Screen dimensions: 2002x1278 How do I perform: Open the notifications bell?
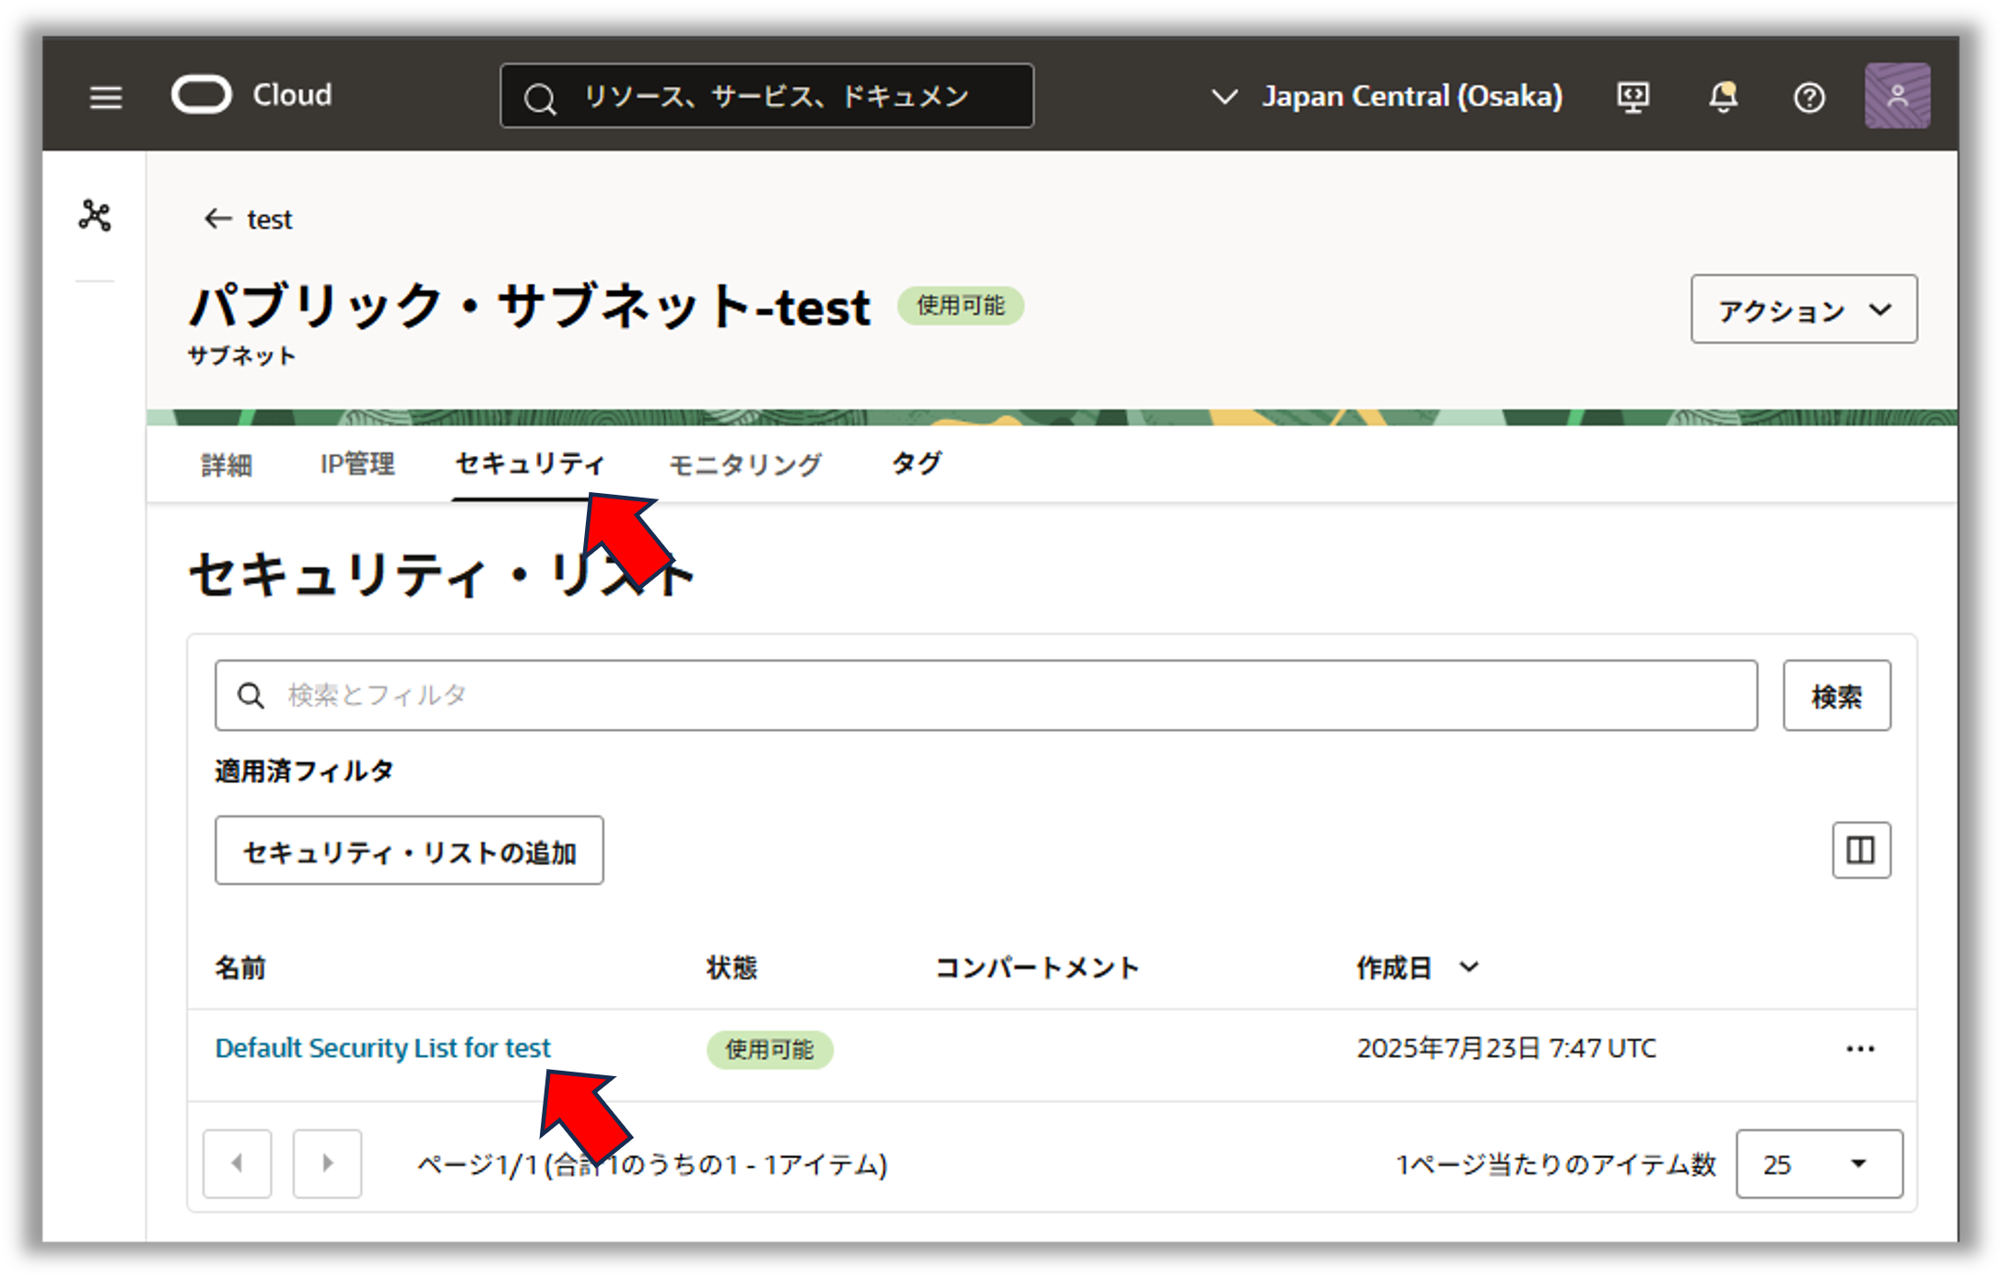(1722, 97)
